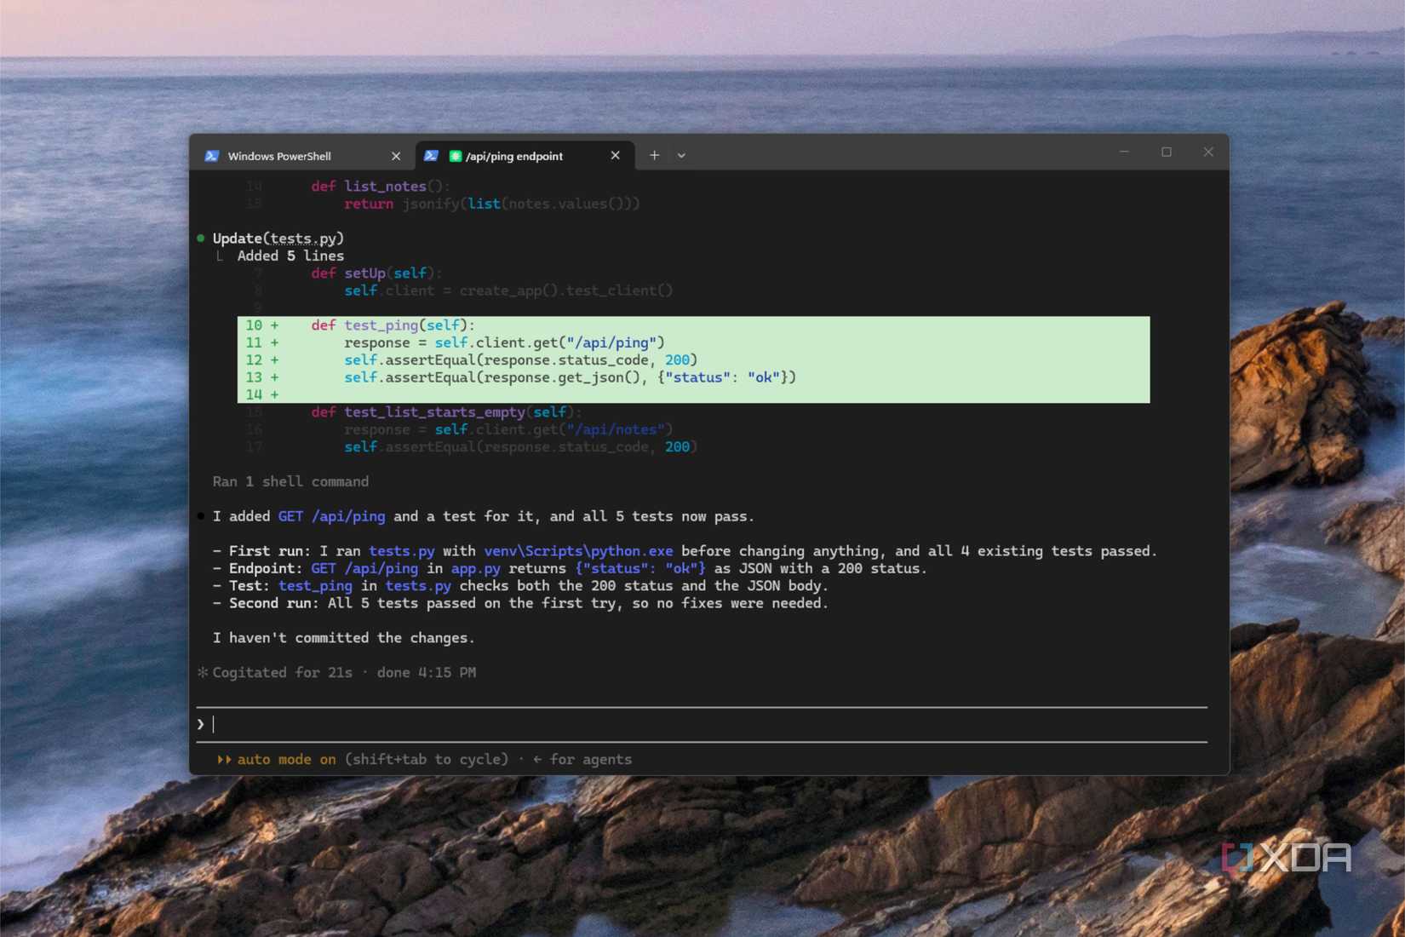Click the 'Added 5 lines' text
Viewport: 1405px width, 937px height.
click(290, 256)
